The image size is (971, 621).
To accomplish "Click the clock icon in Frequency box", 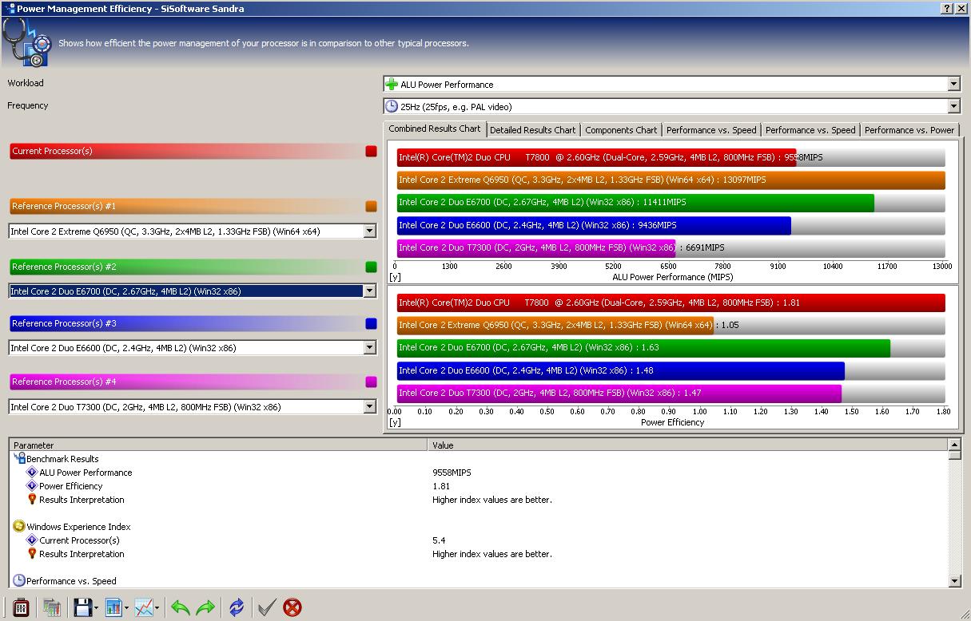I will coord(392,106).
